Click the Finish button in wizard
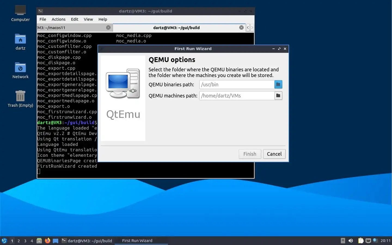The image size is (392, 245). pos(250,154)
